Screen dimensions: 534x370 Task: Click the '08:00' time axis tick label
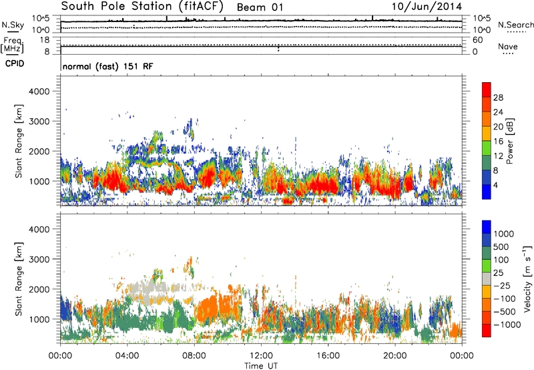click(x=194, y=356)
